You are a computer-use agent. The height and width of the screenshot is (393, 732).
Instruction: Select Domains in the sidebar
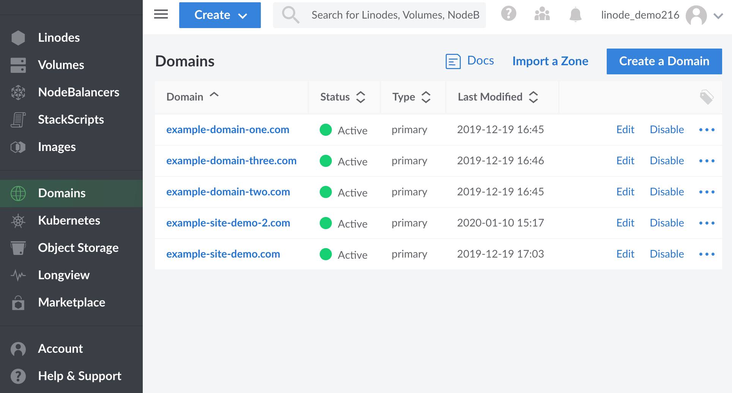(x=62, y=193)
